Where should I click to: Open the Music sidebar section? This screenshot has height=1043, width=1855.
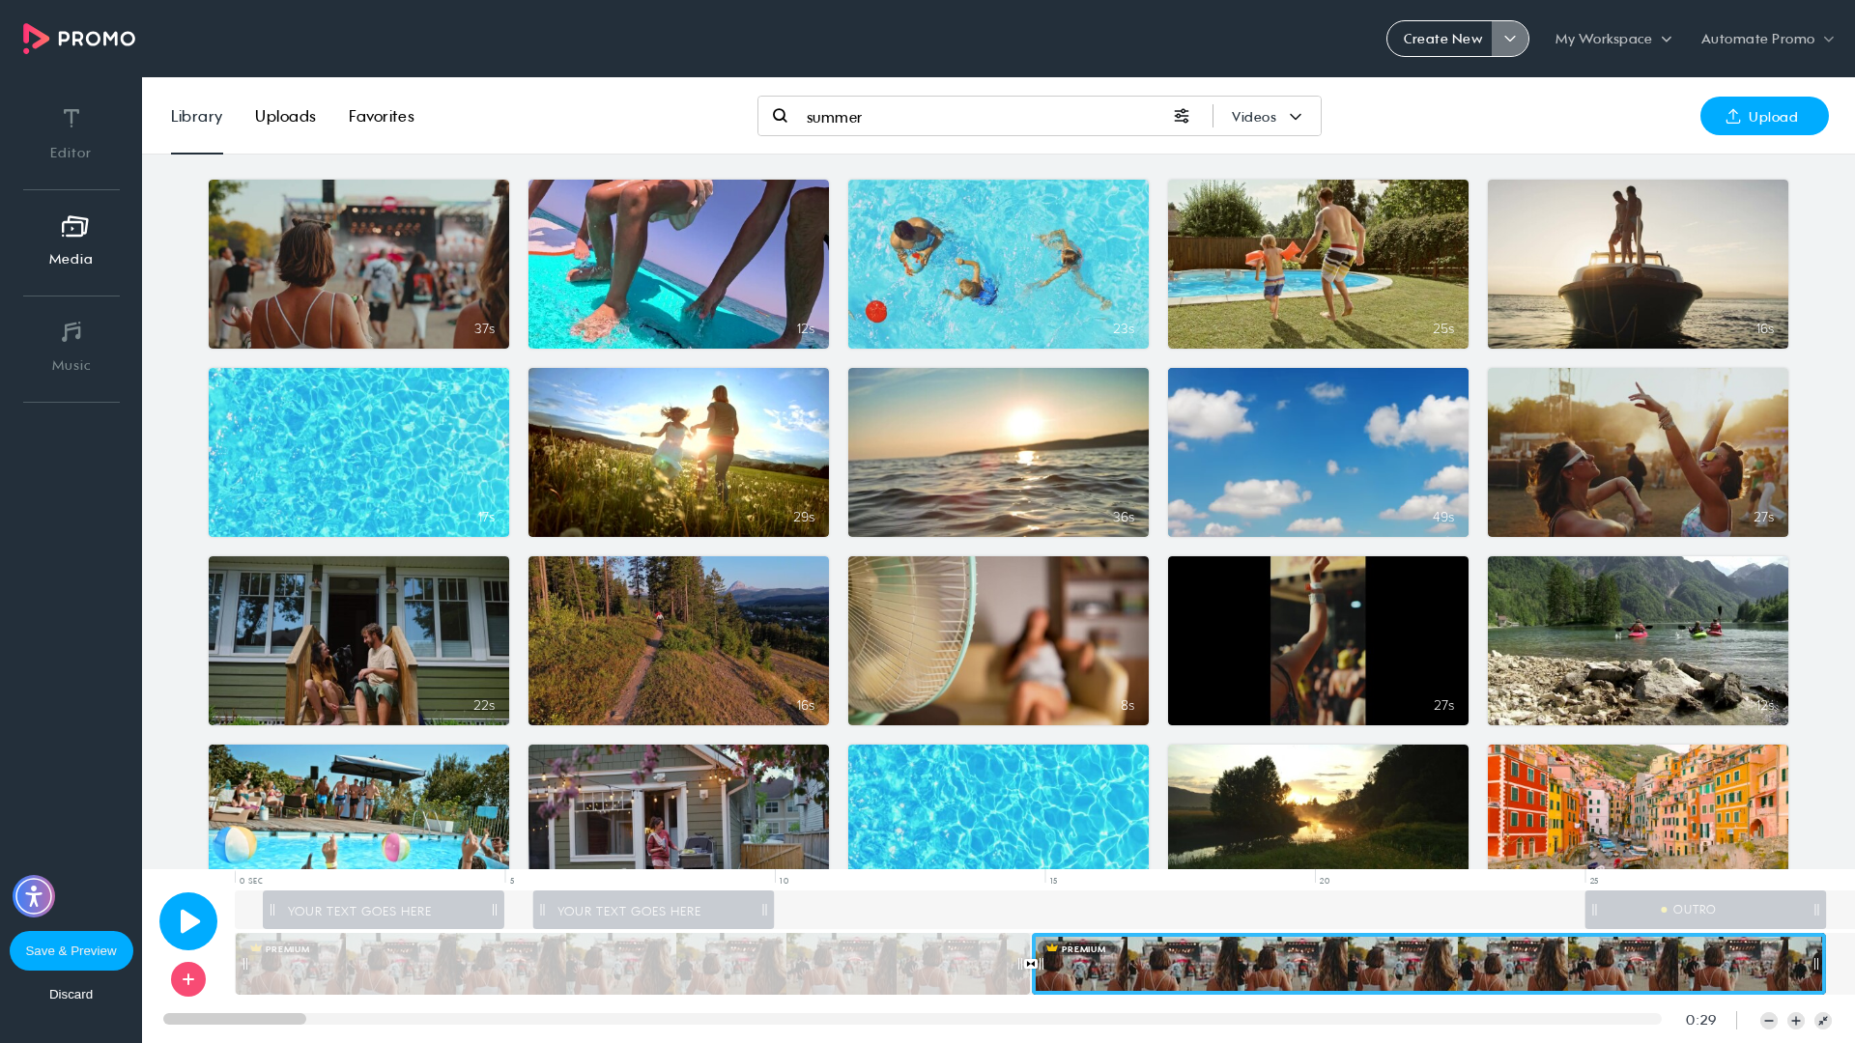click(71, 347)
